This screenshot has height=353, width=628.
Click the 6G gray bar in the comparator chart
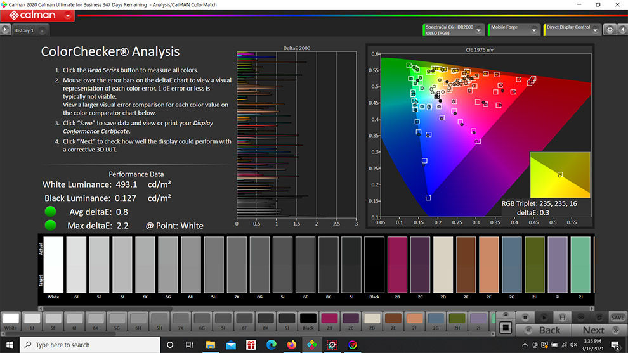click(x=259, y=264)
